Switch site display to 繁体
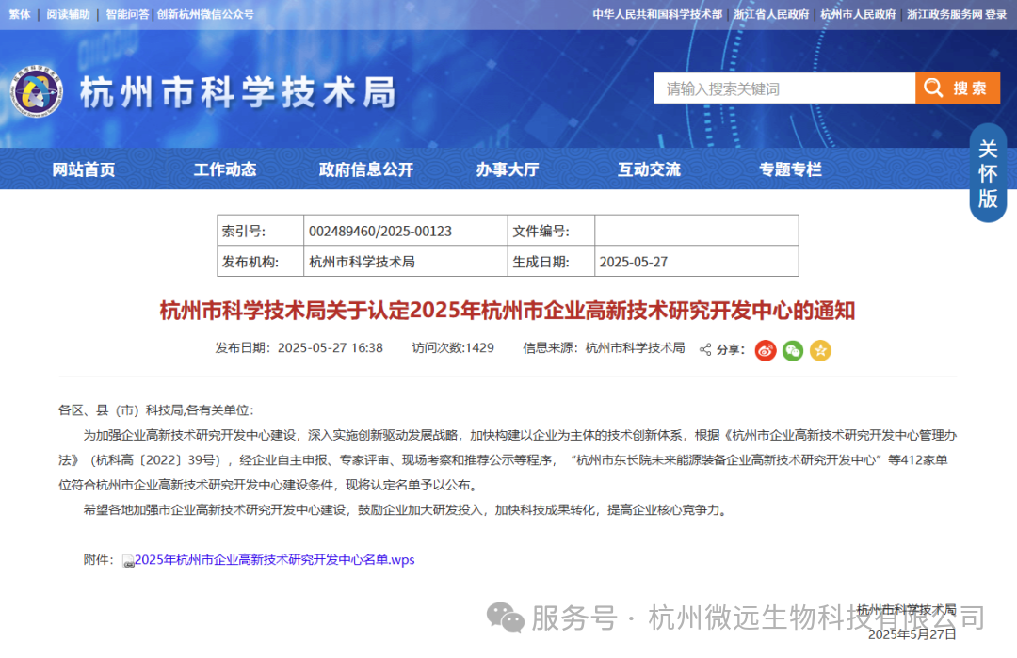 pos(19,14)
